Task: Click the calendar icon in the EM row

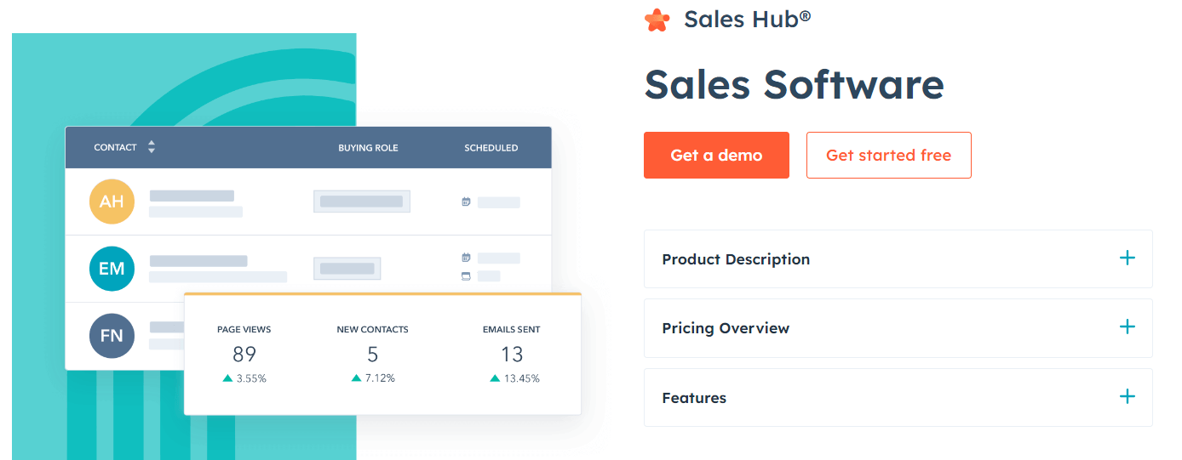Action: click(466, 258)
